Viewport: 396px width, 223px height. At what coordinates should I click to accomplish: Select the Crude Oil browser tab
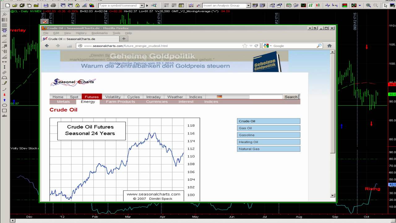point(80,39)
